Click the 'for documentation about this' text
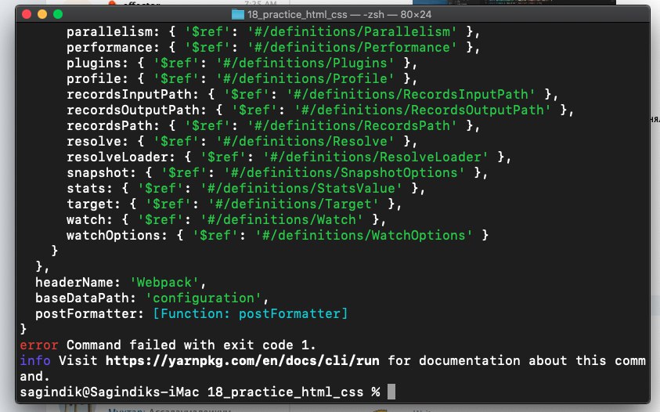Viewport: 660px width, 412px height. tap(497, 361)
